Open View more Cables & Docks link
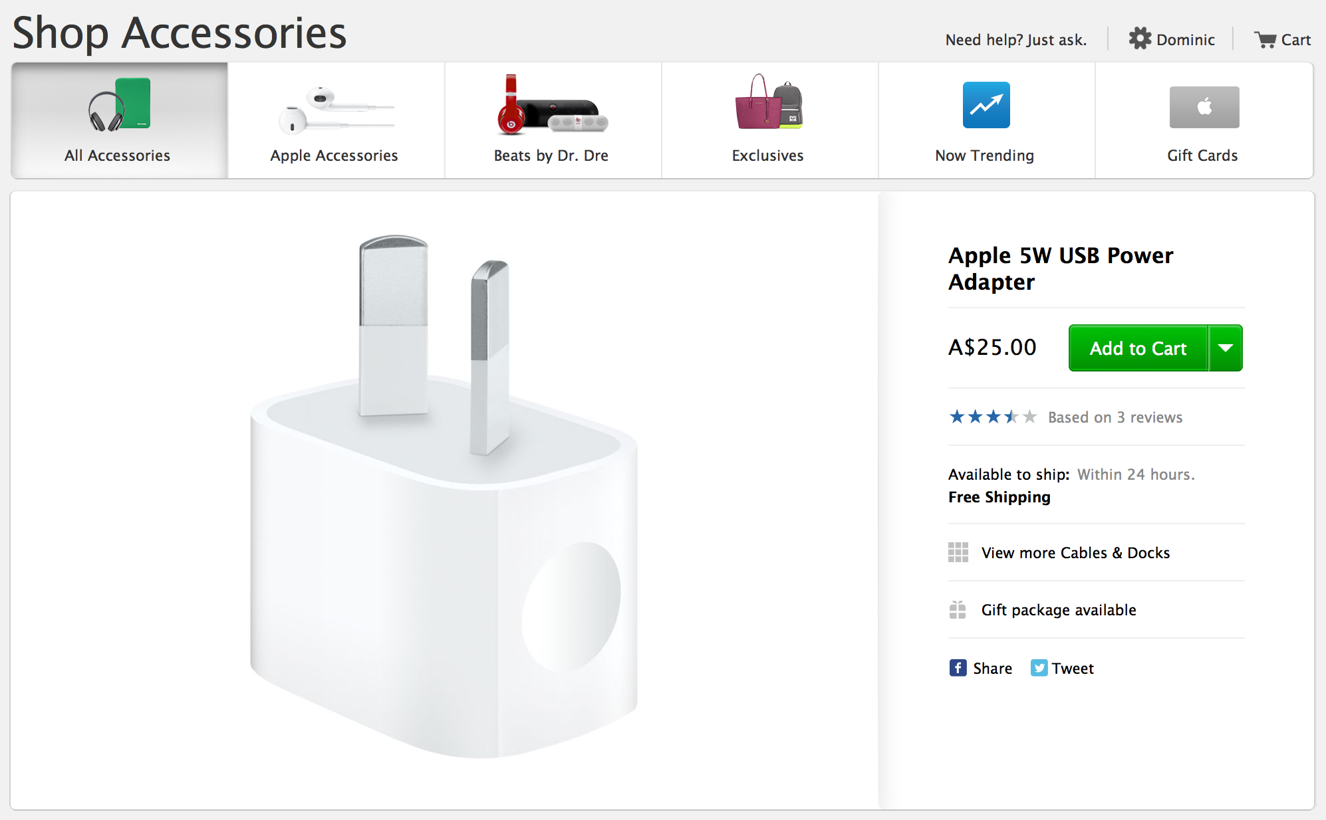Viewport: 1326px width, 820px height. 1075,552
